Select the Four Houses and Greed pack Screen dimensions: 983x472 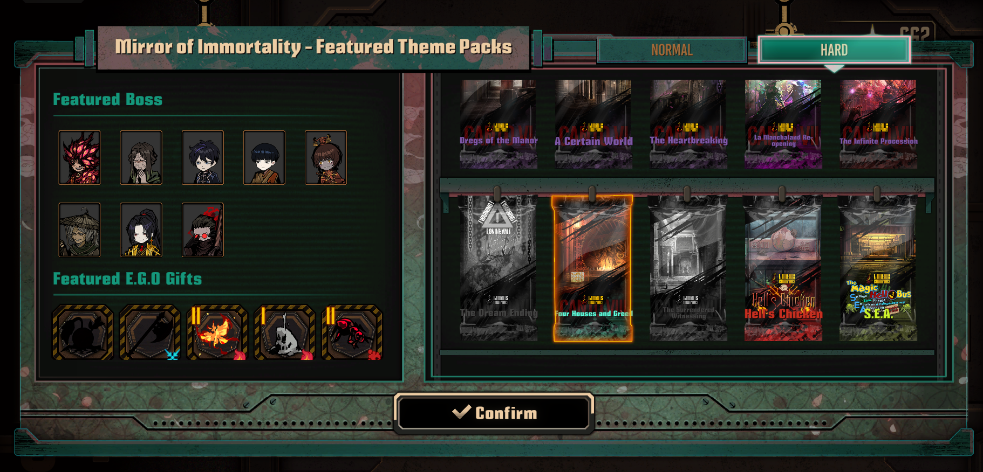tap(592, 268)
